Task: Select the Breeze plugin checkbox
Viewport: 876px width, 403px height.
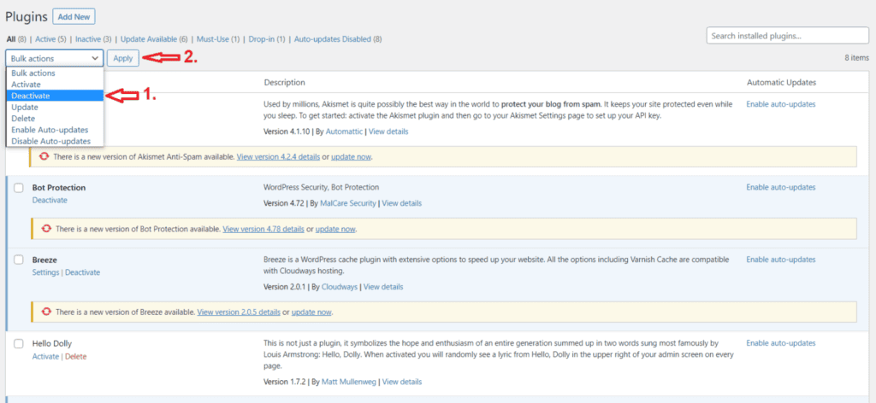Action: coord(19,259)
